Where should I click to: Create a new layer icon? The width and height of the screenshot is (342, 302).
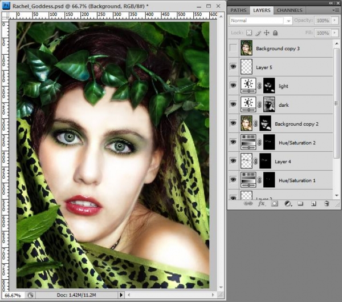[313, 204]
